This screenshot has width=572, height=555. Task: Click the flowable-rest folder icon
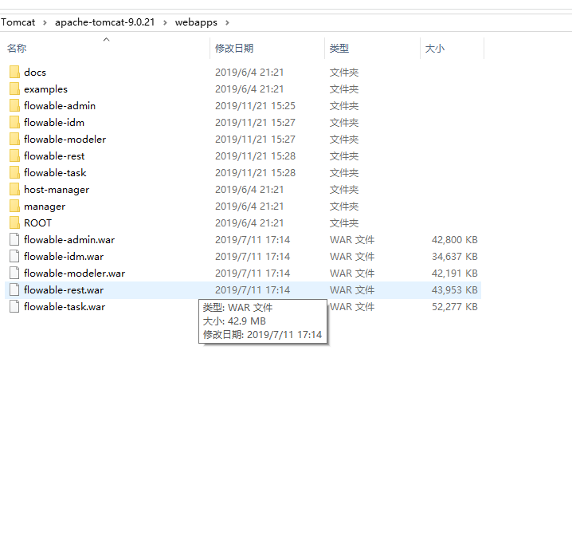[14, 156]
